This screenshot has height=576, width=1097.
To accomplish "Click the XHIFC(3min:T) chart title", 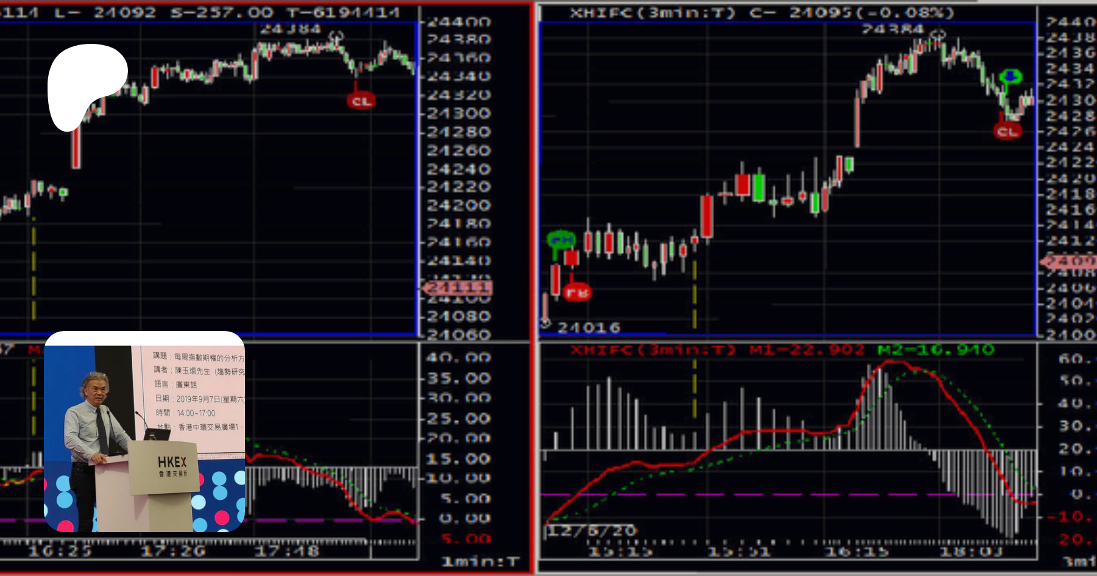I will click(652, 12).
